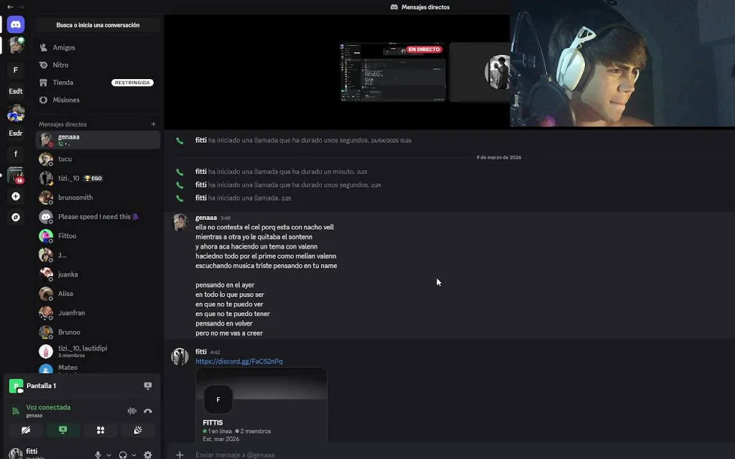The height and width of the screenshot is (459, 735).
Task: Open the Alisa conversation
Action: (x=98, y=294)
